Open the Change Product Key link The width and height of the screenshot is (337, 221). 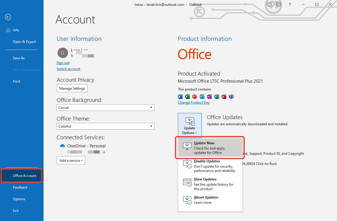pos(194,102)
